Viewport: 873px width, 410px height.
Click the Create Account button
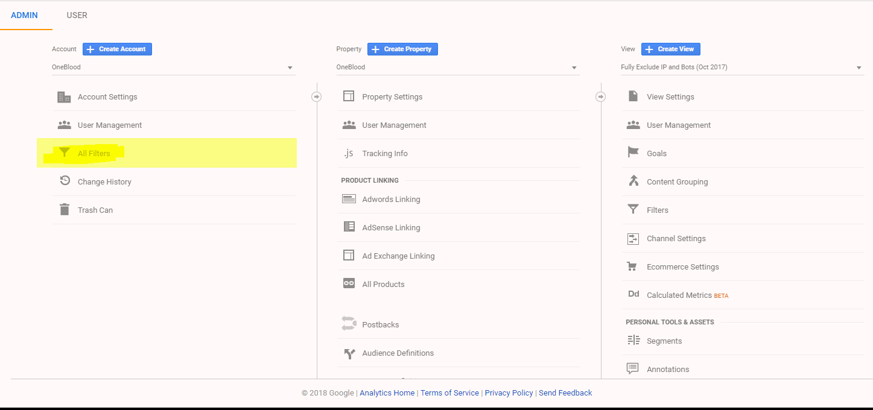tap(117, 49)
